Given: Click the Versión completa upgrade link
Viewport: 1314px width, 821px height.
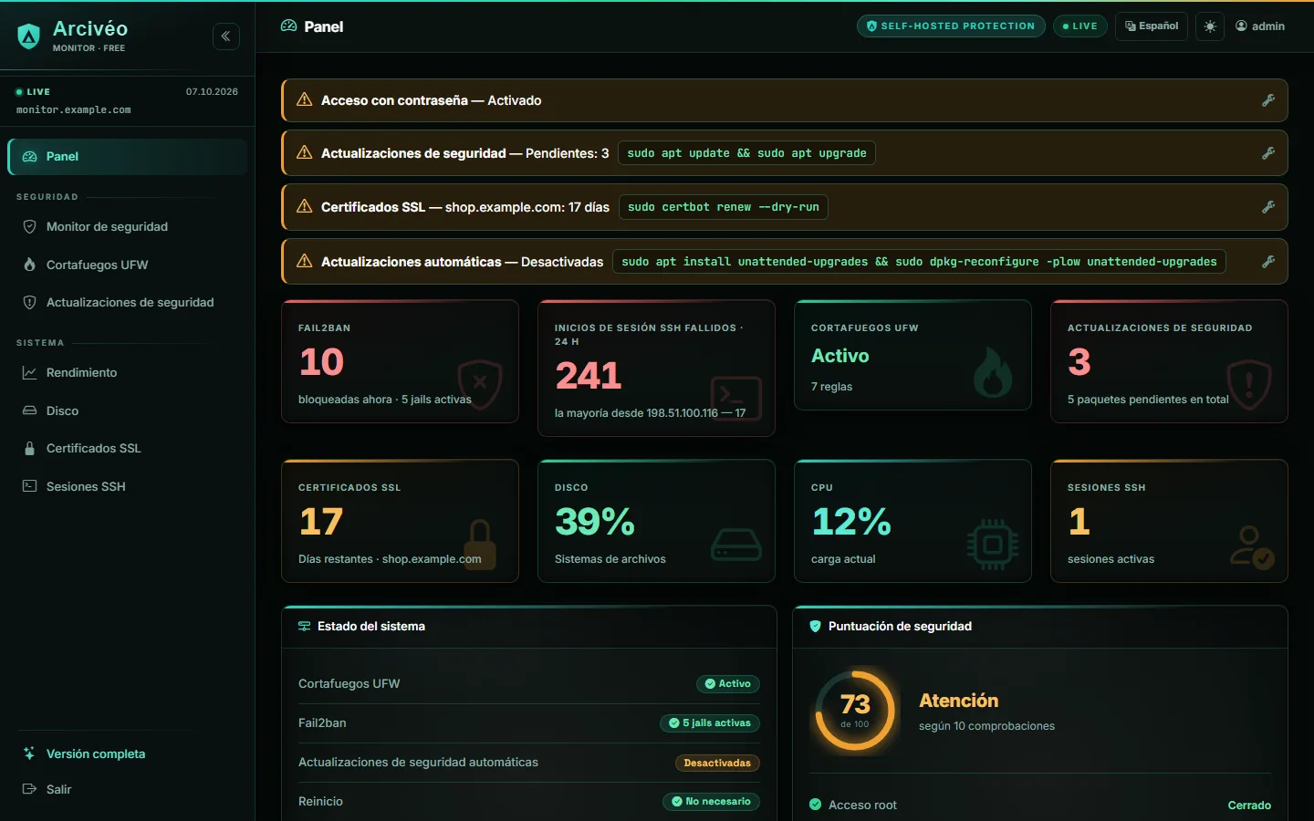Looking at the screenshot, I should pyautogui.click(x=96, y=753).
